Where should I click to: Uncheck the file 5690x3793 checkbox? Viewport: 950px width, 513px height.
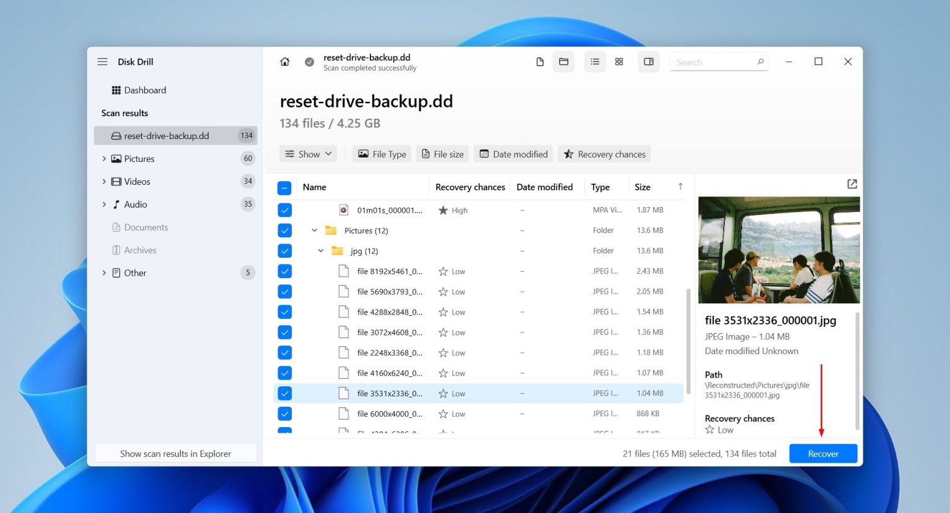click(285, 292)
